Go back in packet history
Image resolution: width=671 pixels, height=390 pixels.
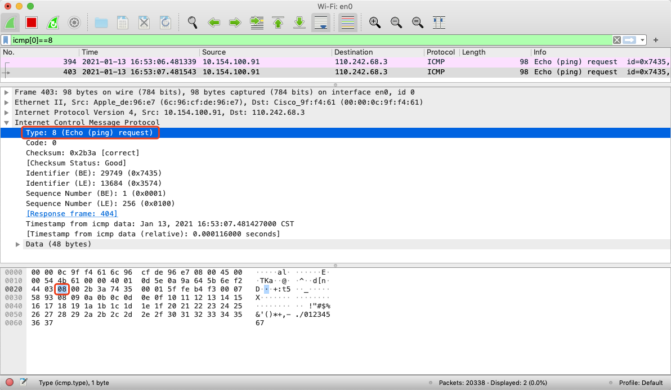click(213, 23)
